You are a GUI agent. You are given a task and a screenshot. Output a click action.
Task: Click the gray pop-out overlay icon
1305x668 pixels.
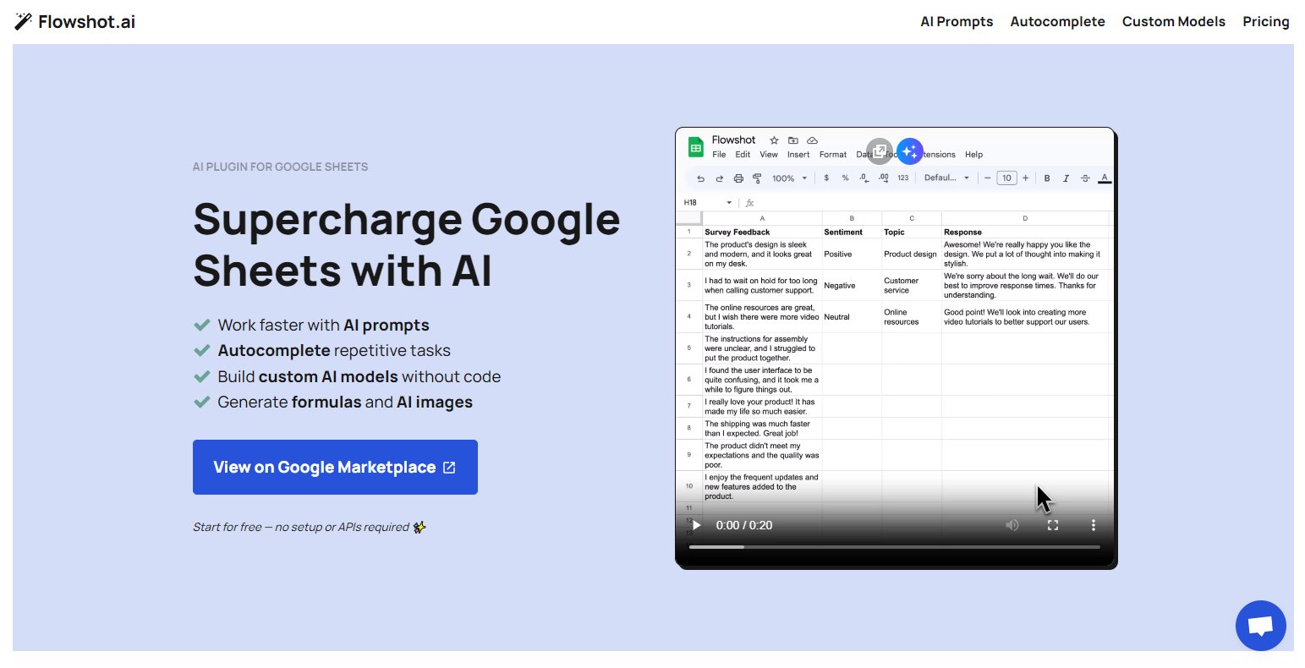coord(880,151)
